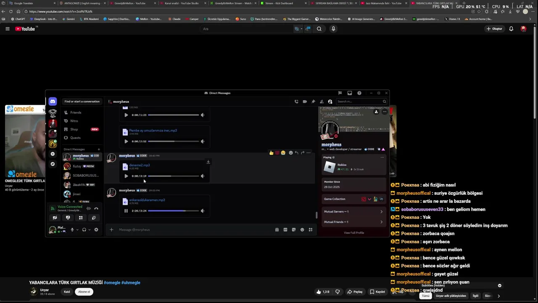Download deneme2.mp3 attachment

pyautogui.click(x=208, y=162)
